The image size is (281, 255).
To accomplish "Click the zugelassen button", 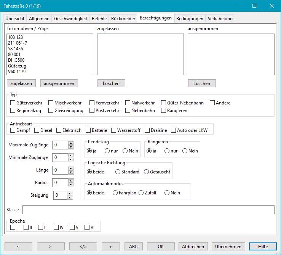I will pyautogui.click(x=22, y=83).
